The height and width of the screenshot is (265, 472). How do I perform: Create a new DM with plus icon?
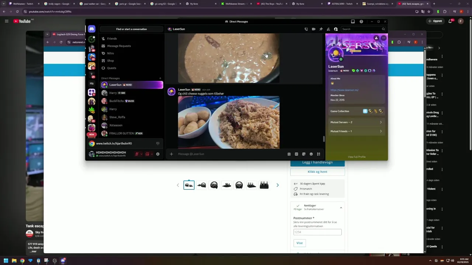pos(160,78)
